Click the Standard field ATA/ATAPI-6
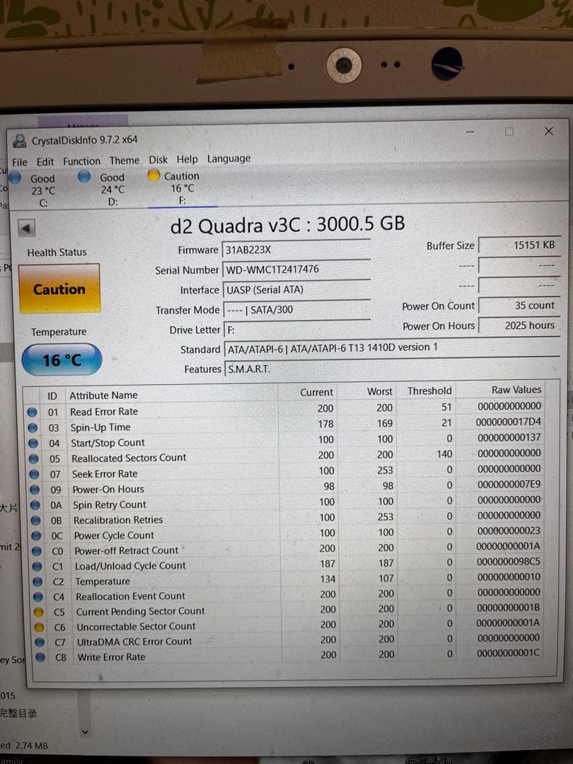573x764 pixels. 391,348
